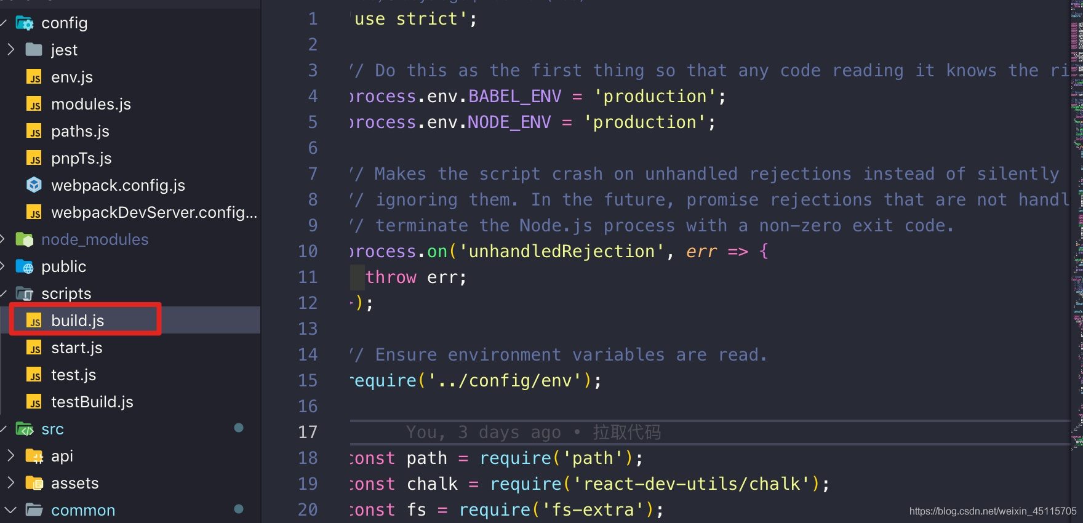Open start.js in the scripts folder
1083x523 pixels.
77,348
